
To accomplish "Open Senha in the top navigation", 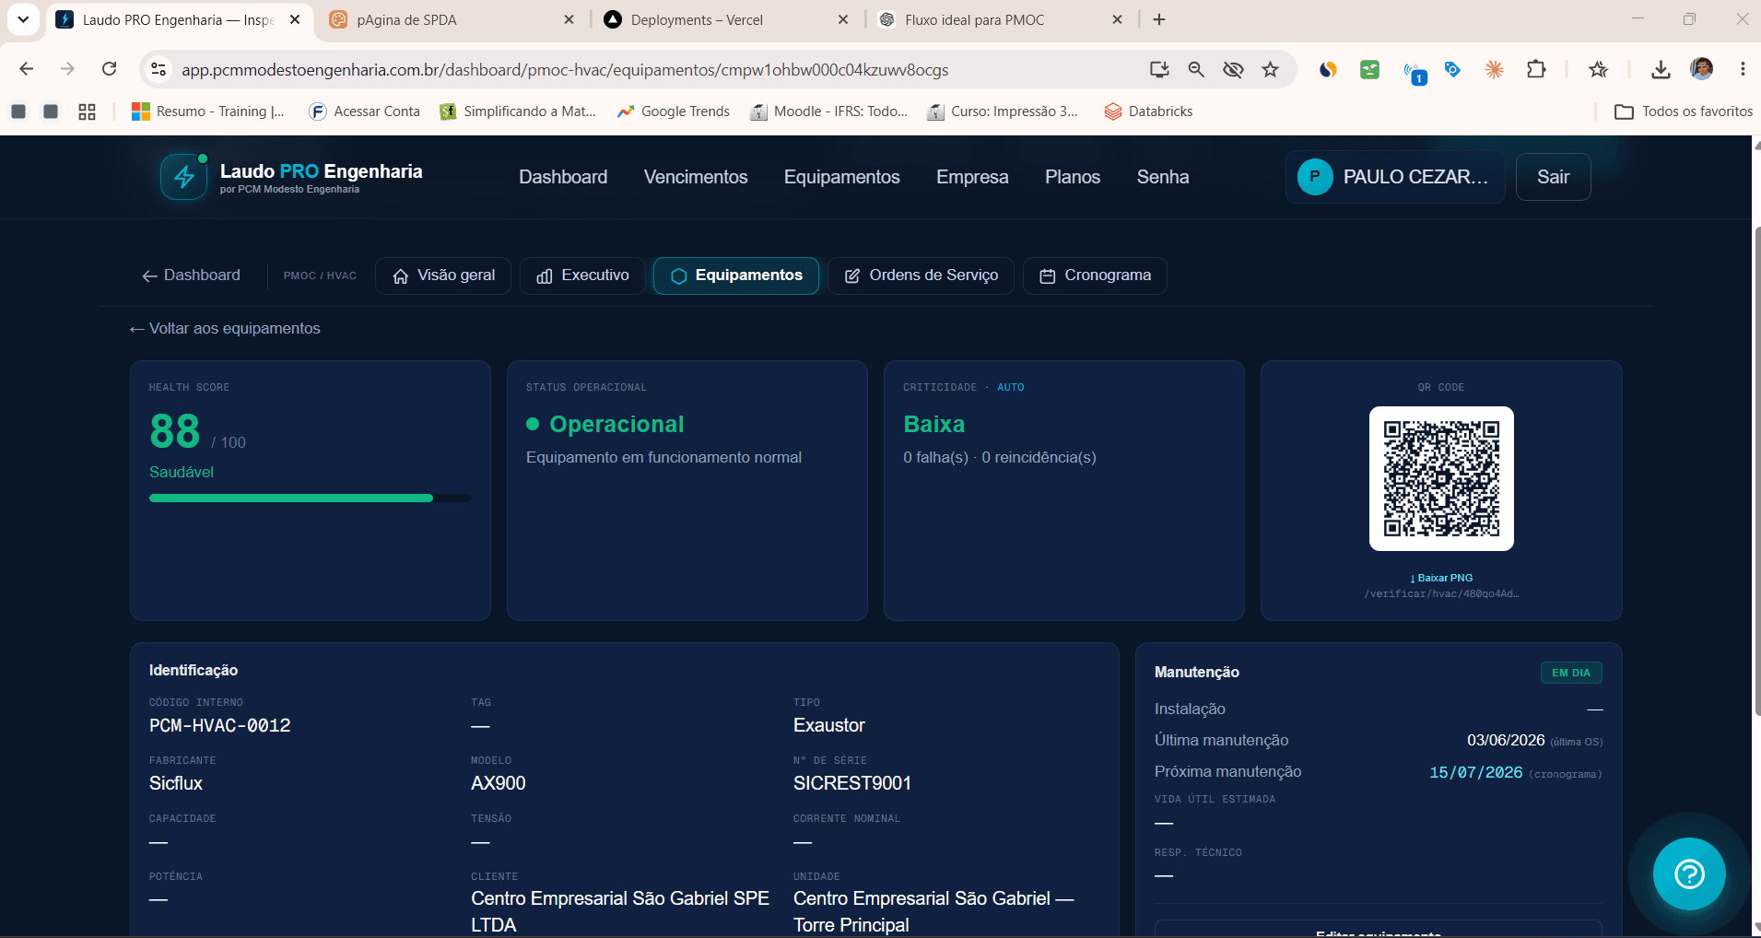I will click(1163, 177).
